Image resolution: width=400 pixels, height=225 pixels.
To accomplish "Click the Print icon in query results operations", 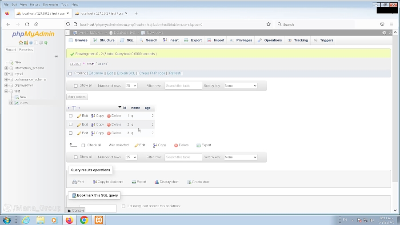I will pos(75,182).
